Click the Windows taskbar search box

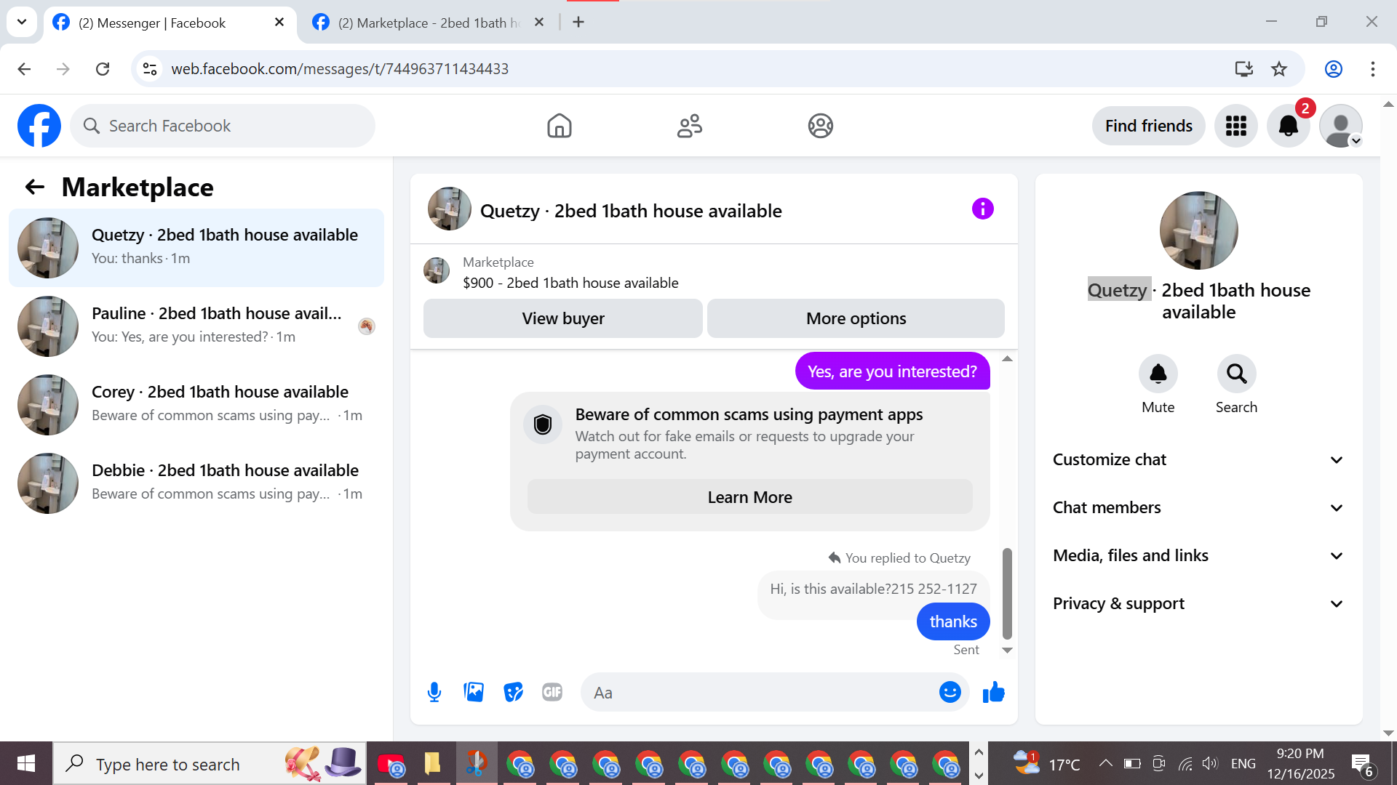(210, 764)
